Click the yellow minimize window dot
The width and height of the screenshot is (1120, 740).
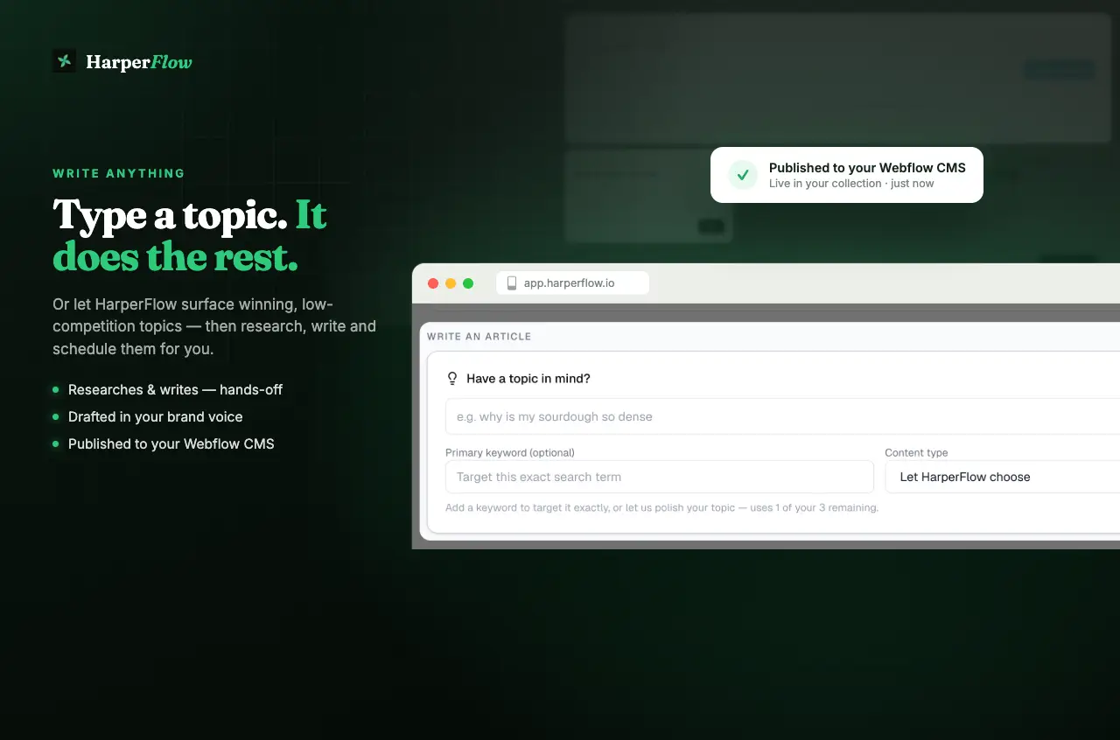pyautogui.click(x=451, y=283)
